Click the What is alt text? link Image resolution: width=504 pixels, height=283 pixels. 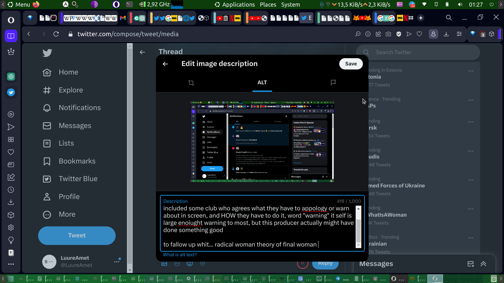(x=180, y=255)
